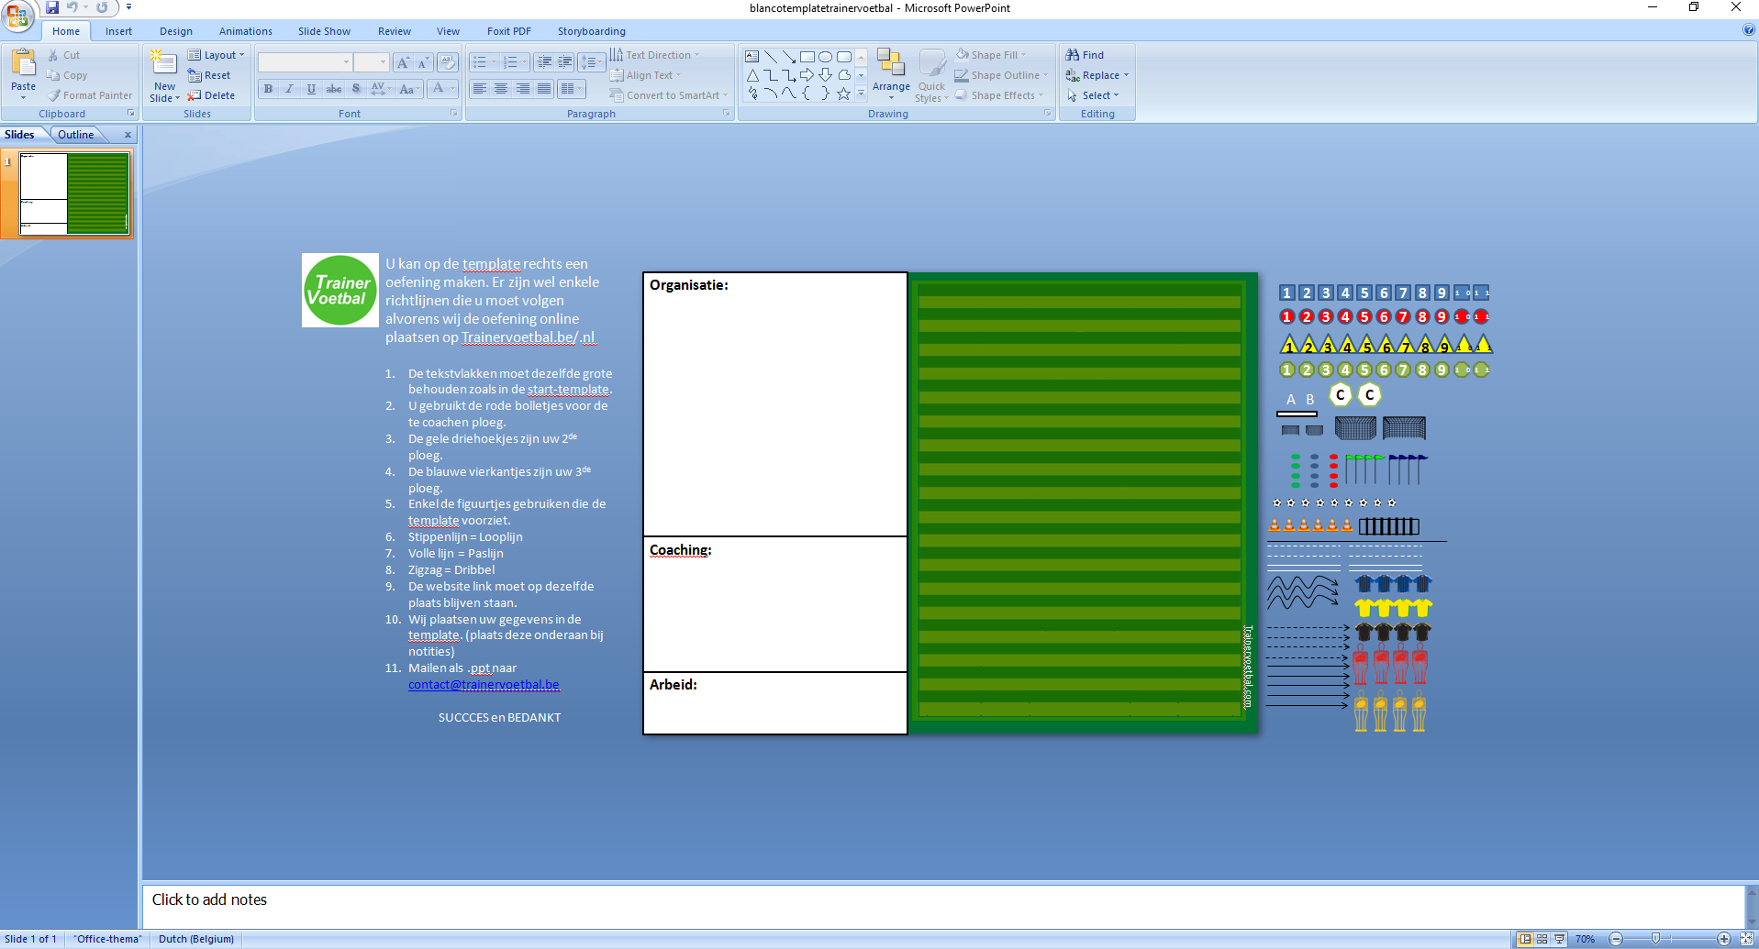
Task: Switch to the Outline pane tab
Action: click(75, 135)
